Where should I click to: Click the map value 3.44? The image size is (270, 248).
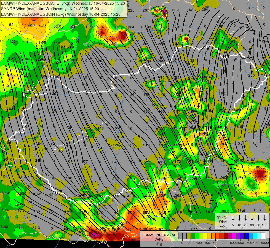(x=5, y=210)
